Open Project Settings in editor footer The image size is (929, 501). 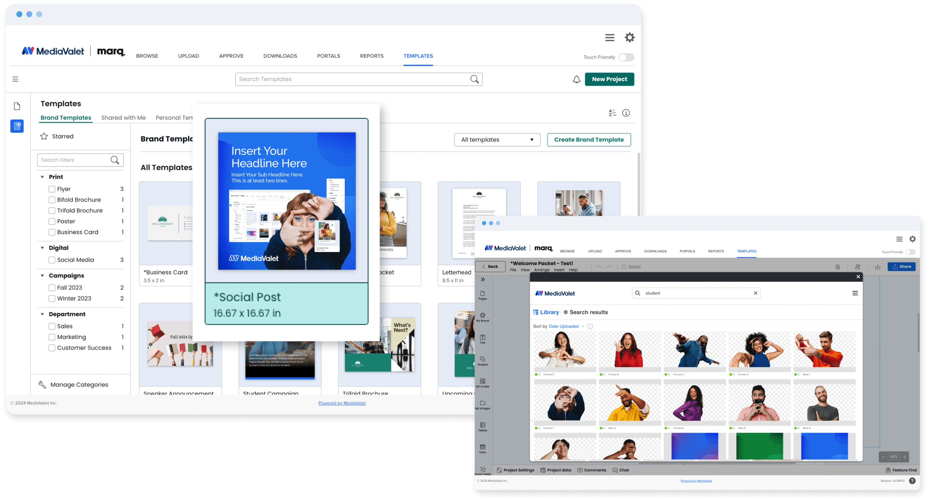pyautogui.click(x=515, y=470)
